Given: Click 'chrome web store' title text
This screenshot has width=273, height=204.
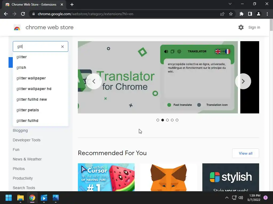Looking at the screenshot, I should click(x=49, y=27).
